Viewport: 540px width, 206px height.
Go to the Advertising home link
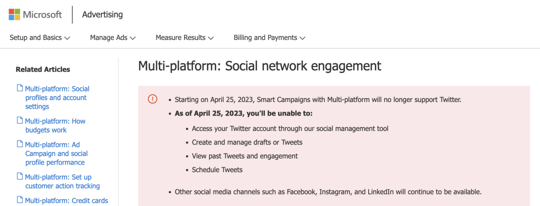(x=102, y=14)
